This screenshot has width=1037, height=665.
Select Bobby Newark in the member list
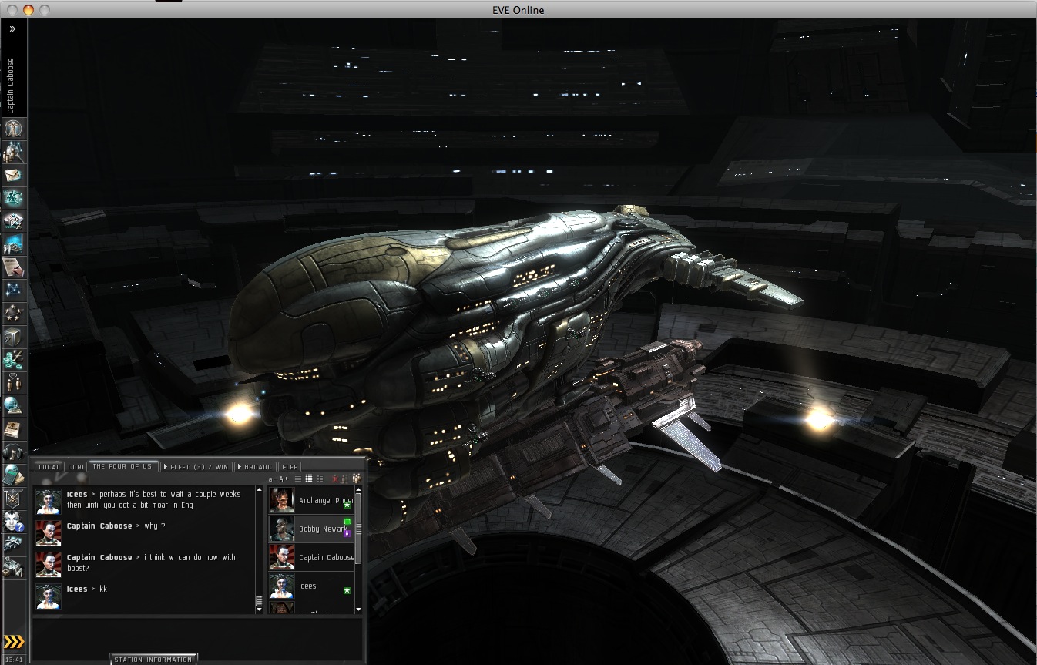point(310,529)
